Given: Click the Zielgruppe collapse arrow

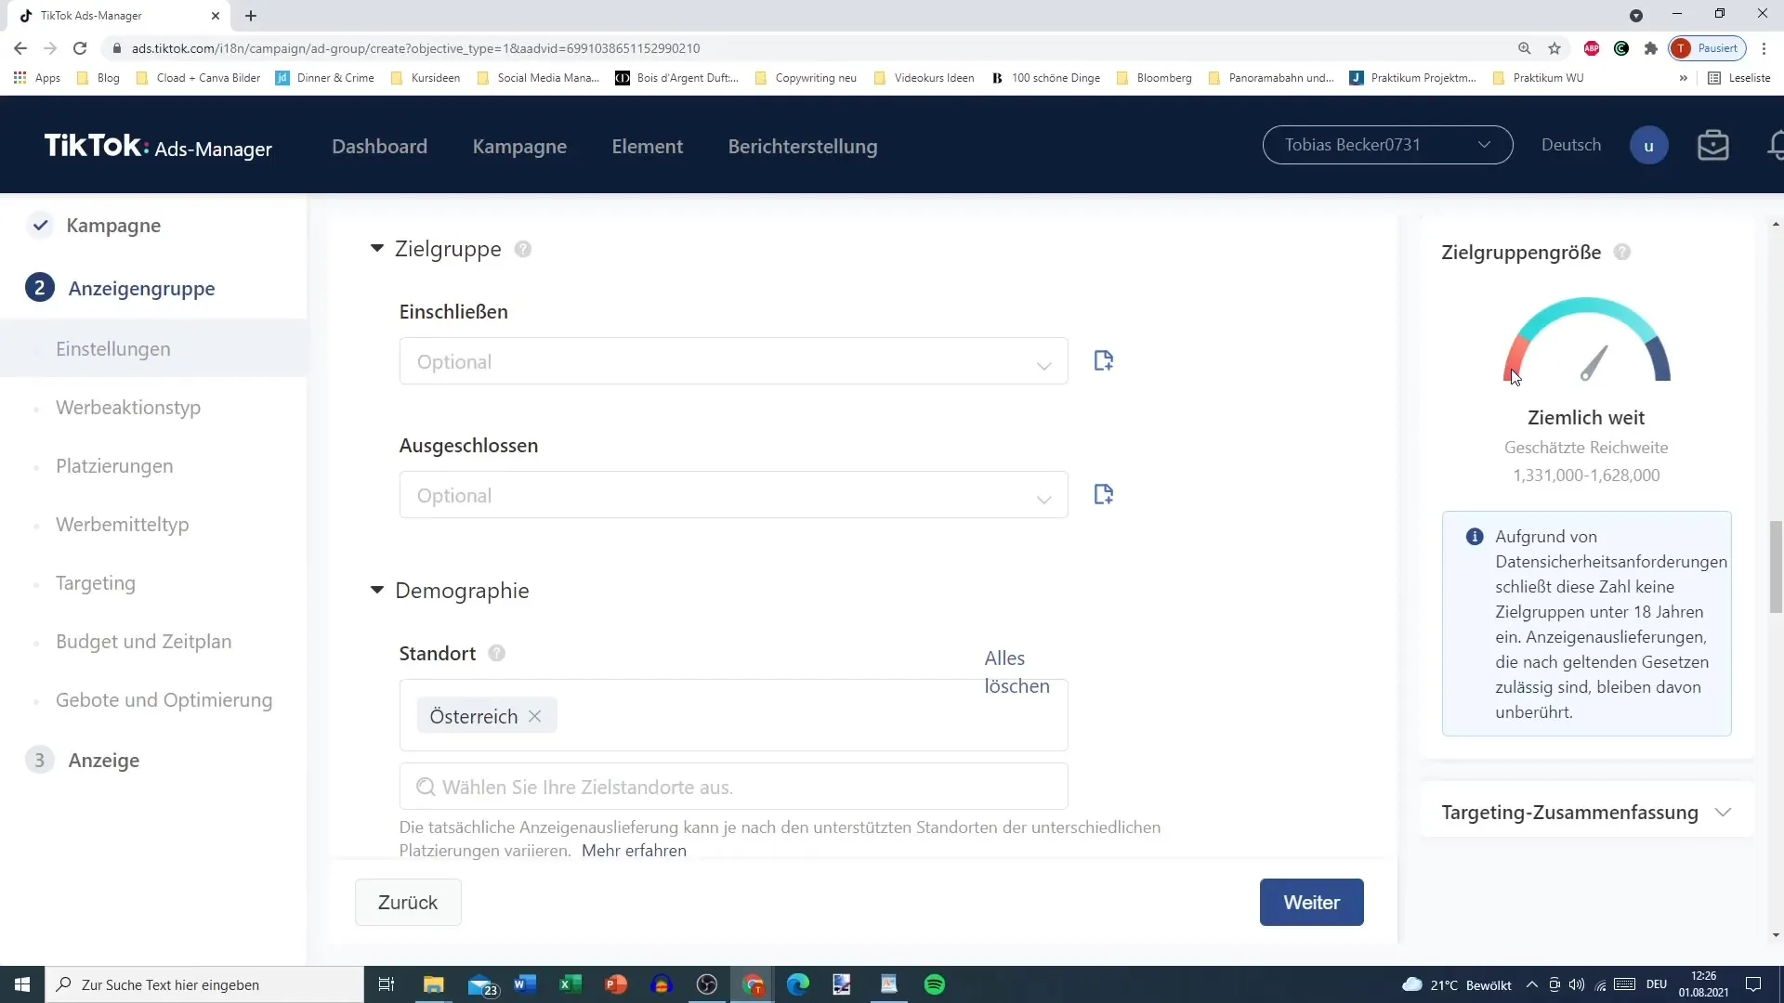Looking at the screenshot, I should (377, 249).
